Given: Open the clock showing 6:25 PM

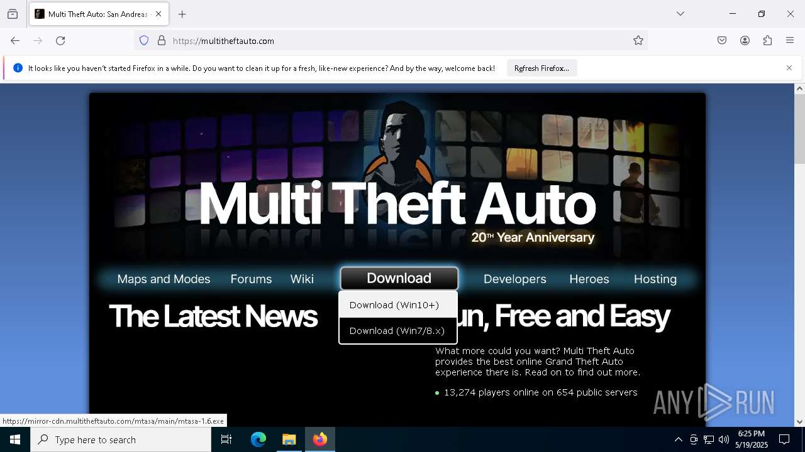Looking at the screenshot, I should click(x=752, y=439).
